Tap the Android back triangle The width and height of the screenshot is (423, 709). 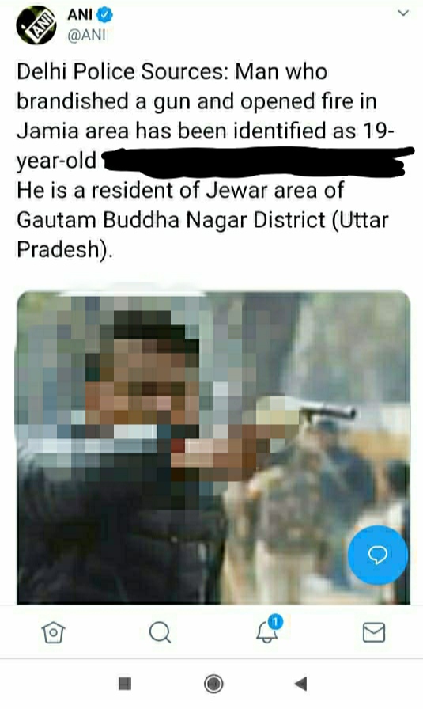tap(301, 683)
